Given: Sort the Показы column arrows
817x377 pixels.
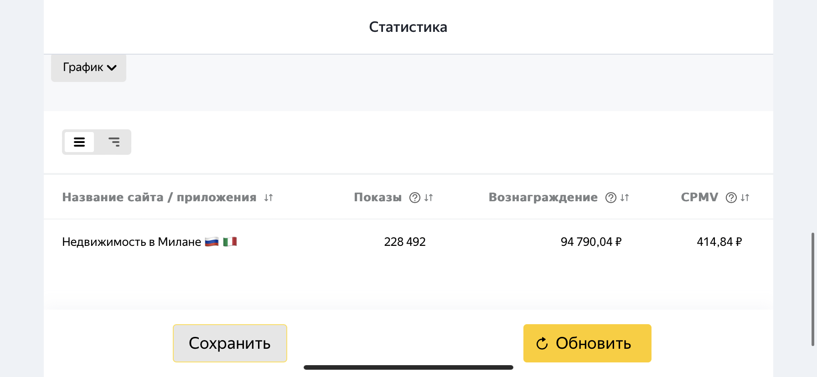Looking at the screenshot, I should [429, 198].
